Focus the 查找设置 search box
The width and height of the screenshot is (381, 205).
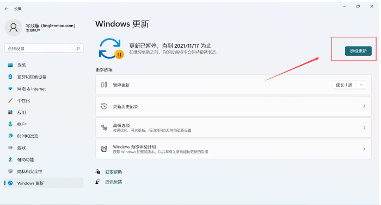pos(44,48)
